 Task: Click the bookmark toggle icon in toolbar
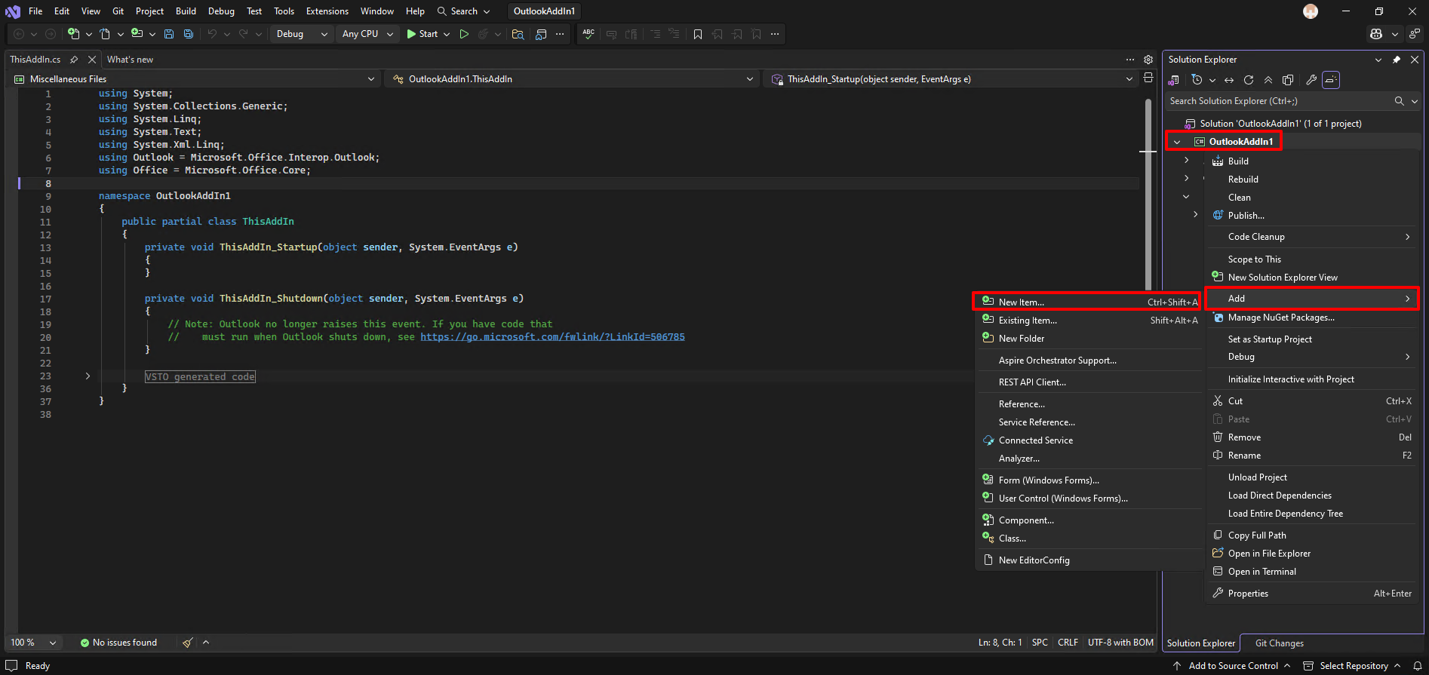pos(697,34)
